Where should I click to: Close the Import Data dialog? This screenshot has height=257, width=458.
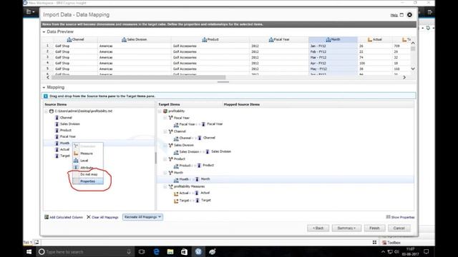(409, 15)
